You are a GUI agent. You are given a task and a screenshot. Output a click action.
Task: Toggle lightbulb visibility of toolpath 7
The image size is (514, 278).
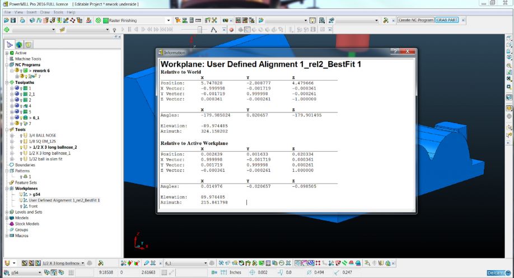(21, 124)
